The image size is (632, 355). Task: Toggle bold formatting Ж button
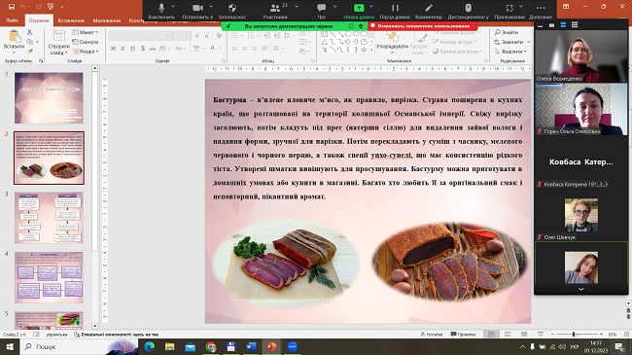coord(113,49)
